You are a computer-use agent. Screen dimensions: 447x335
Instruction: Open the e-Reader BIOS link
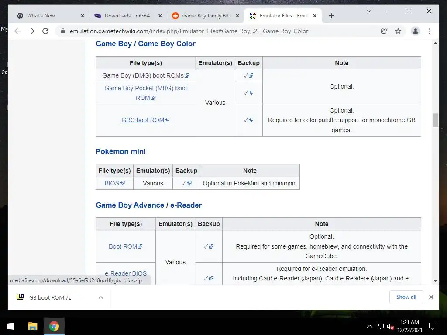[x=125, y=273]
